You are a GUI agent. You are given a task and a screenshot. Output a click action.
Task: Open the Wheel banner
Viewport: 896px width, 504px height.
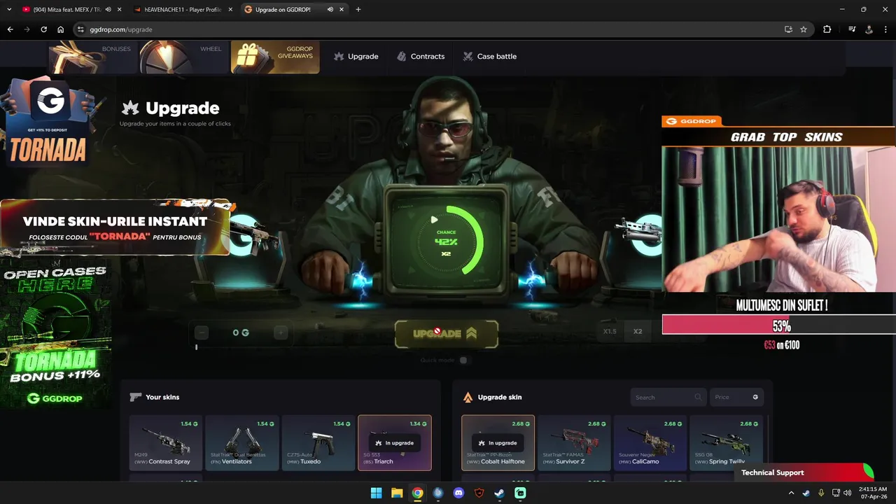[x=183, y=57]
